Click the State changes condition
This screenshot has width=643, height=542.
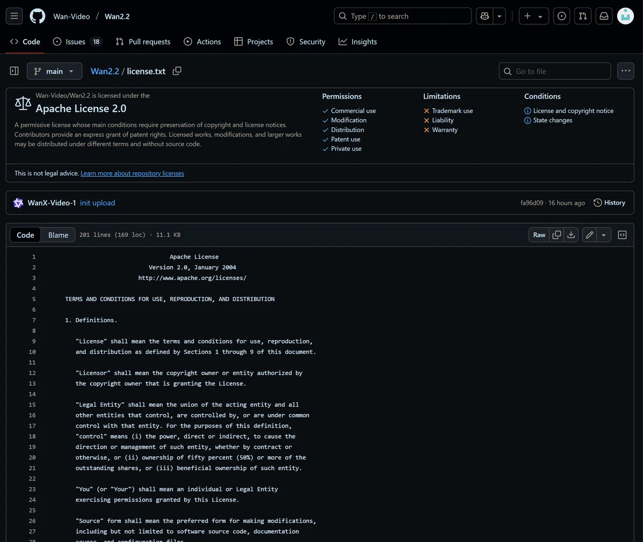pyautogui.click(x=552, y=120)
